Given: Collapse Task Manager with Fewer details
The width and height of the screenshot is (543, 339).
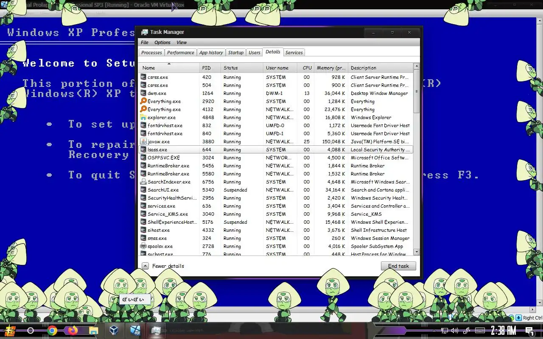Looking at the screenshot, I should pos(163,266).
